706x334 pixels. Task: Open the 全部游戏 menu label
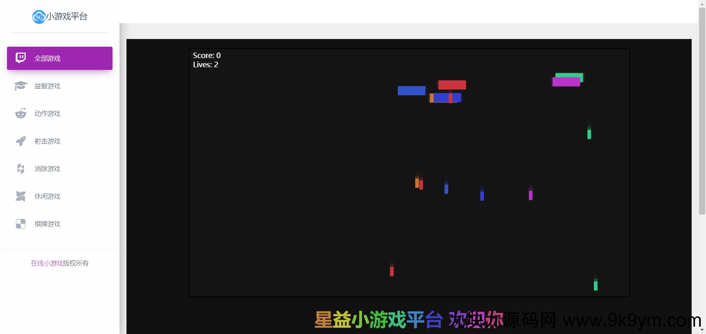(47, 58)
